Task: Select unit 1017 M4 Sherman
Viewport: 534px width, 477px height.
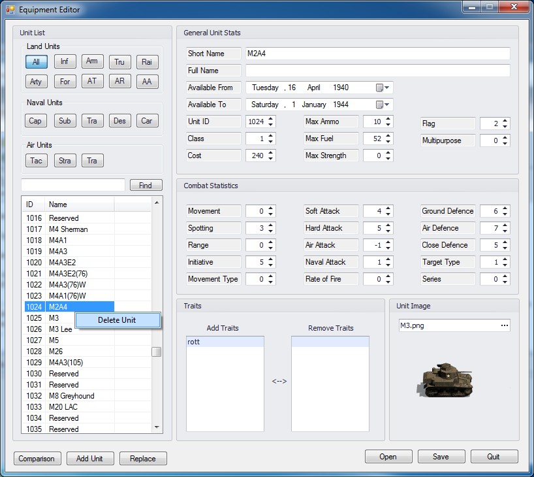Action: point(69,229)
